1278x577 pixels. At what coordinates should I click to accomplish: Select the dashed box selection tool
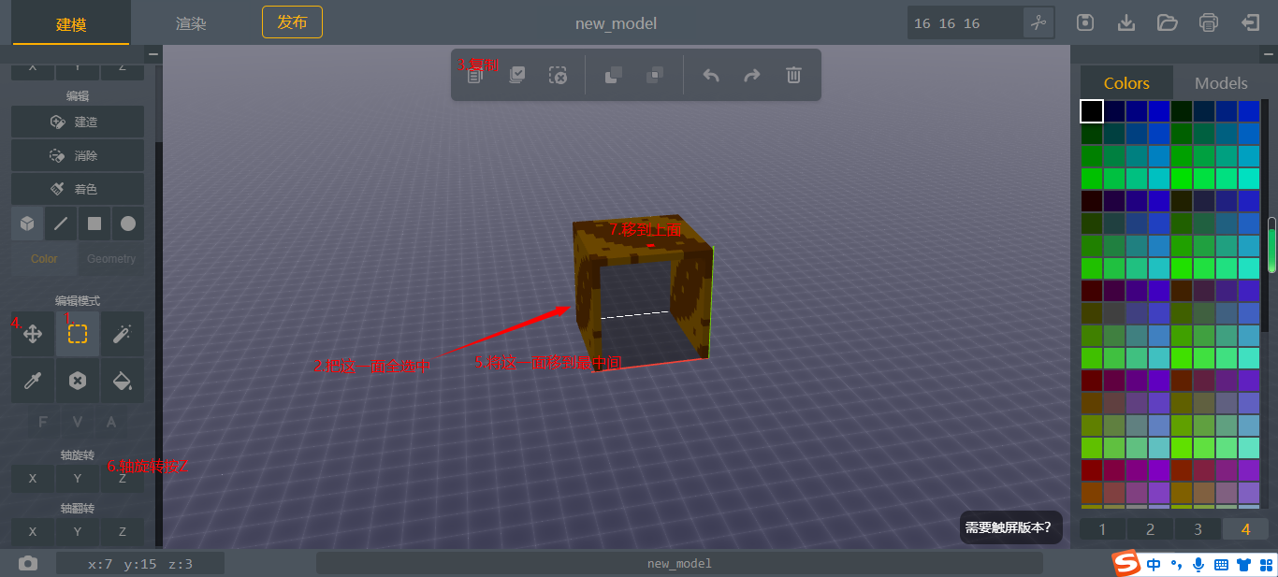[x=78, y=334]
